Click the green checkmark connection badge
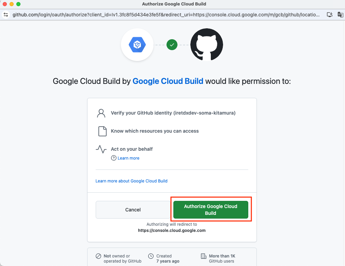The width and height of the screenshot is (345, 266). pos(172,45)
